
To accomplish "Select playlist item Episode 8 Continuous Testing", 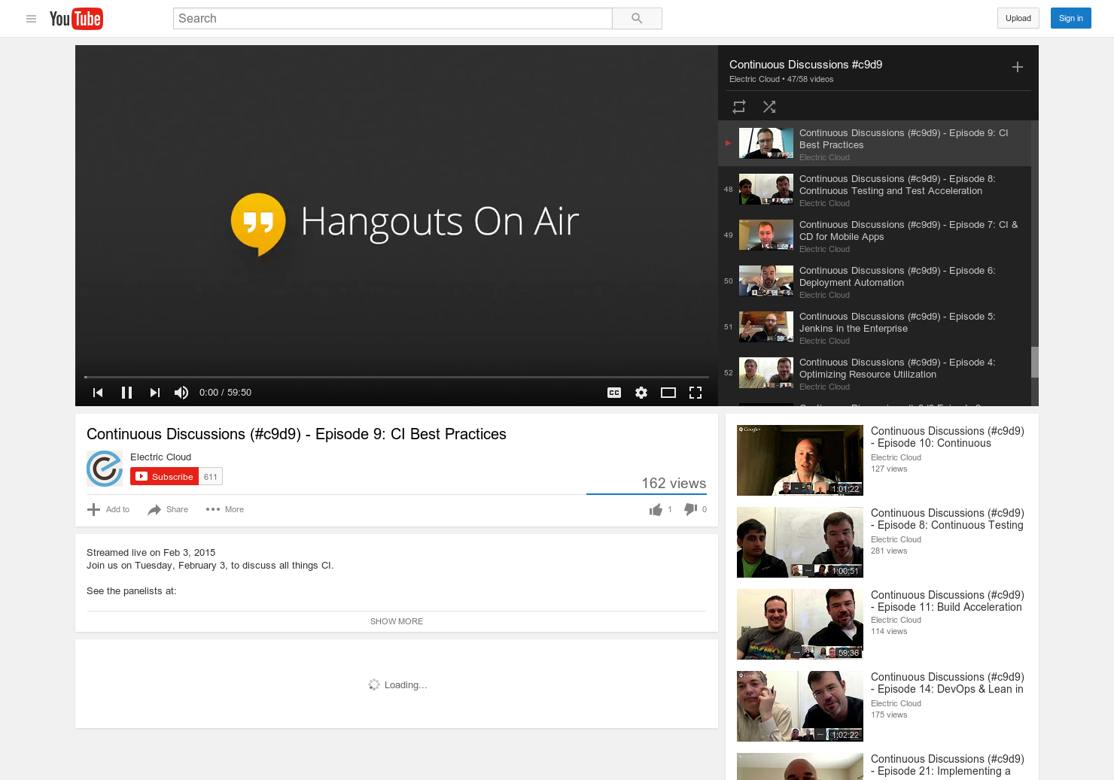I will [x=875, y=190].
